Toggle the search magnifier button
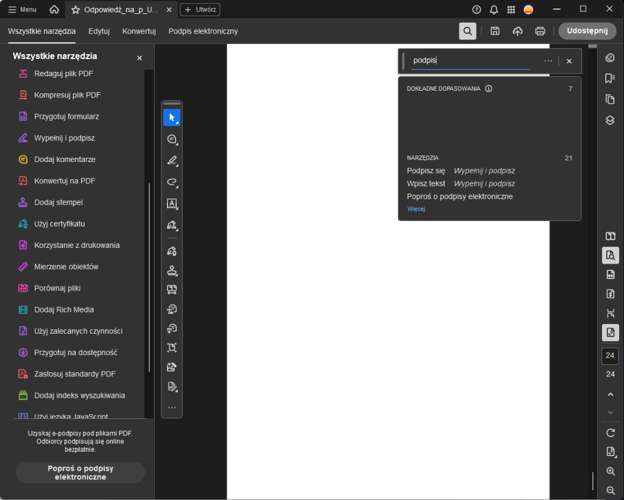624x500 pixels. (x=467, y=31)
